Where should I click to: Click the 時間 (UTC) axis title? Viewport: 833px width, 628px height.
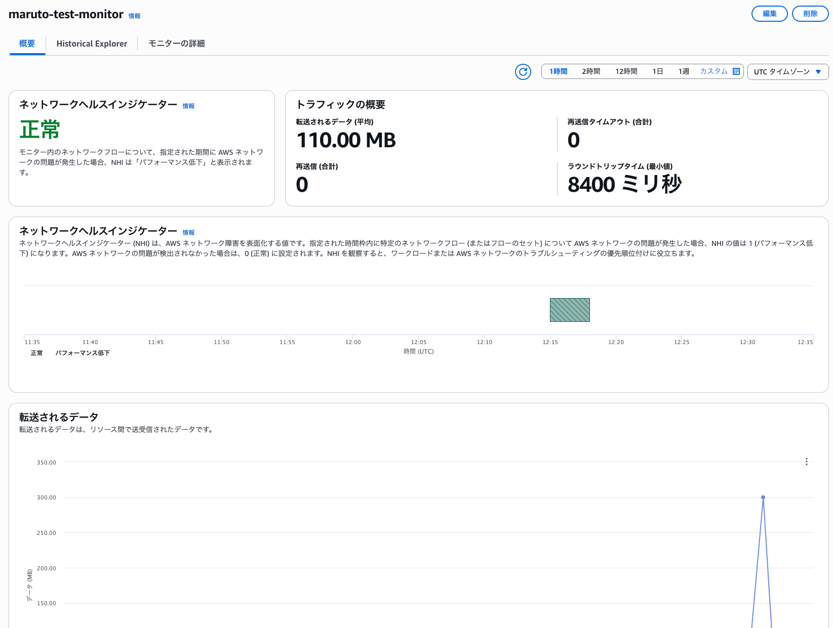coord(419,351)
